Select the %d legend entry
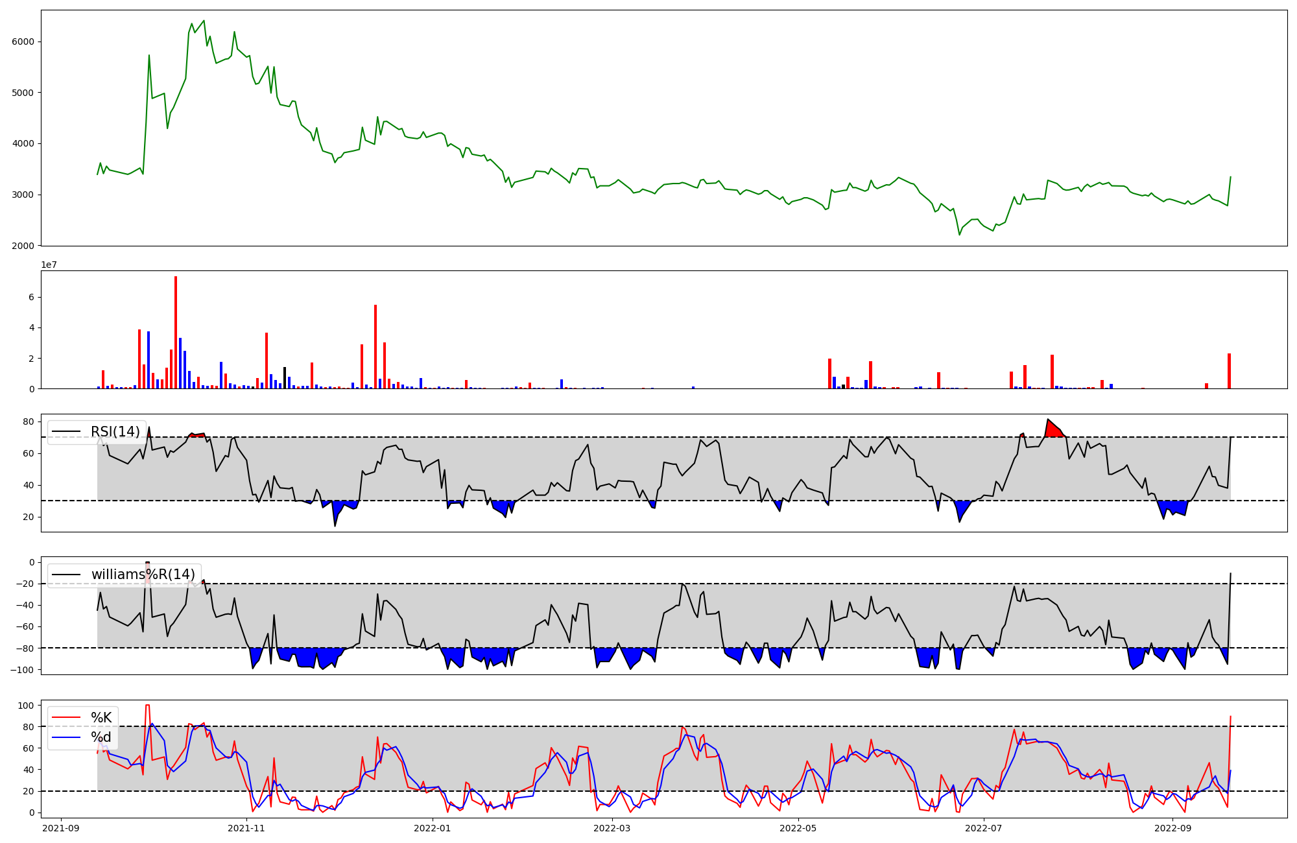The width and height of the screenshot is (1297, 843). (x=101, y=737)
